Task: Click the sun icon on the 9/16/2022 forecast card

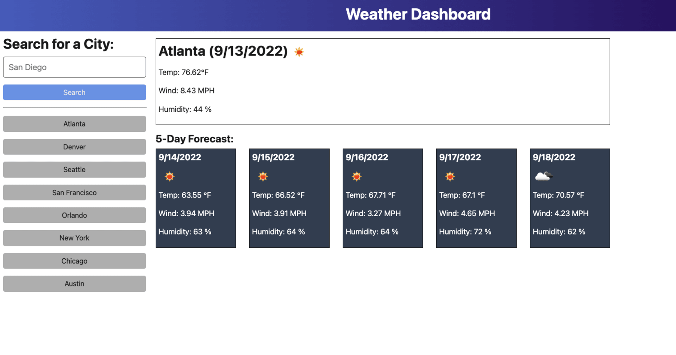Action: pos(357,176)
